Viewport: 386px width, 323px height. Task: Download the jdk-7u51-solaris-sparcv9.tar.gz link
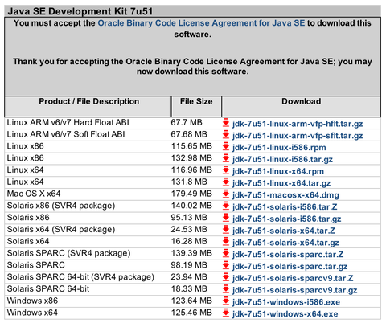[x=295, y=290]
